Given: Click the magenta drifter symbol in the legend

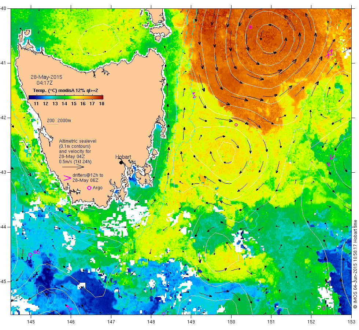Looking at the screenshot, I should point(67,178).
